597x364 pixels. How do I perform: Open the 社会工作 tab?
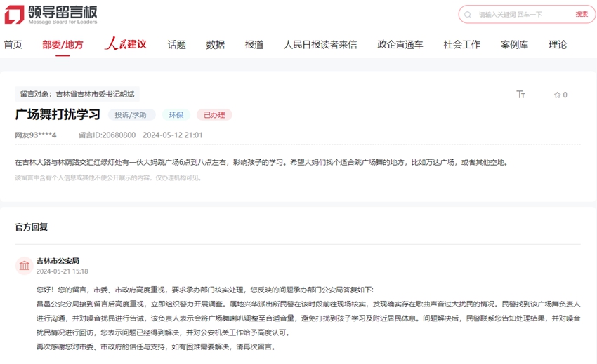coord(461,45)
